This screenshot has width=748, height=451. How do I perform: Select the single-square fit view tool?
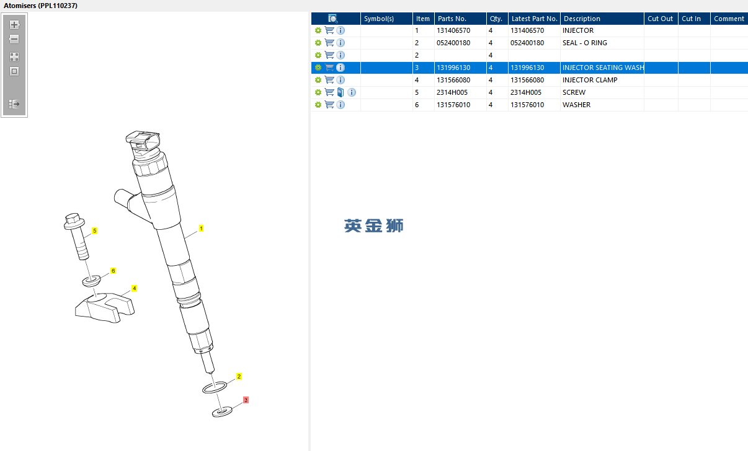(x=14, y=71)
